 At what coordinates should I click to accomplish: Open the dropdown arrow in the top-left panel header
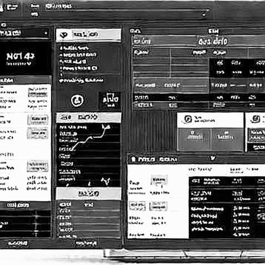pos(46,33)
